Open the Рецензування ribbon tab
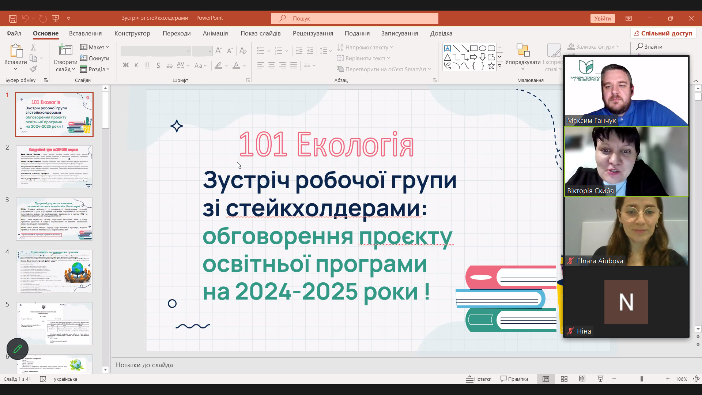This screenshot has height=395, width=702. [313, 33]
